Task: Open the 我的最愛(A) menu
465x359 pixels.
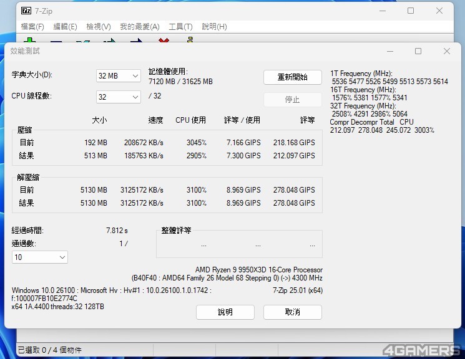Action: 139,27
